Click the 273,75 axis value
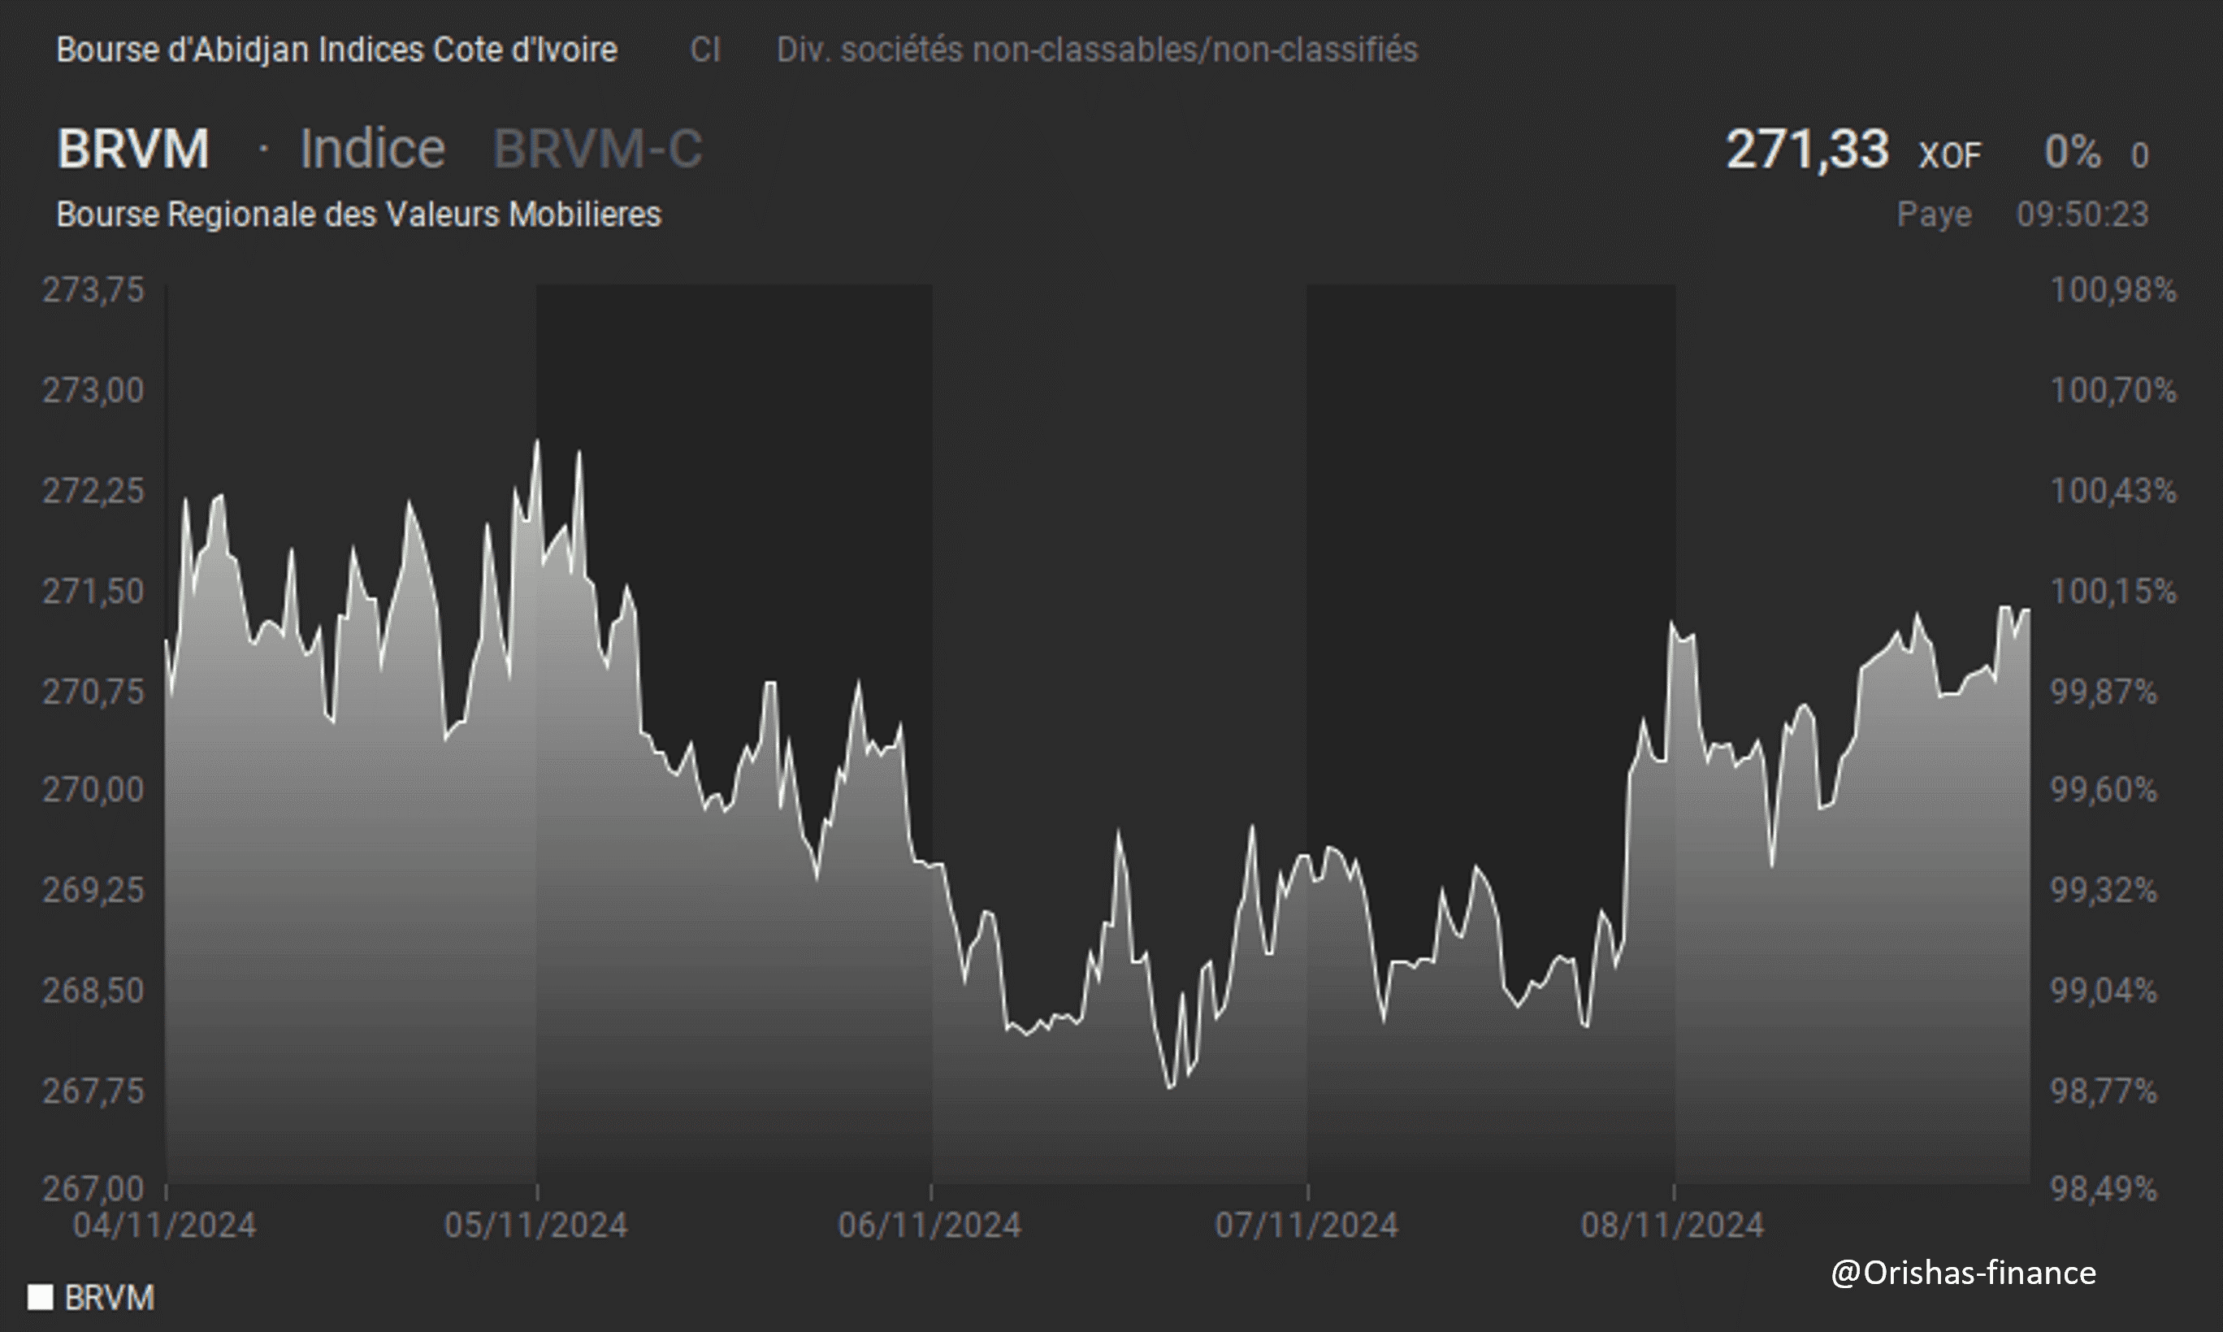Image resolution: width=2223 pixels, height=1332 pixels. (93, 290)
